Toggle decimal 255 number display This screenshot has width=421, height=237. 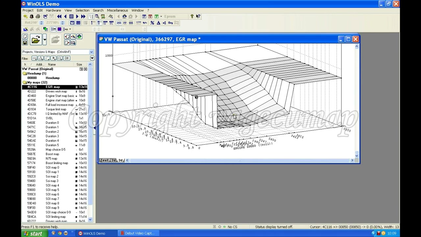(119, 23)
